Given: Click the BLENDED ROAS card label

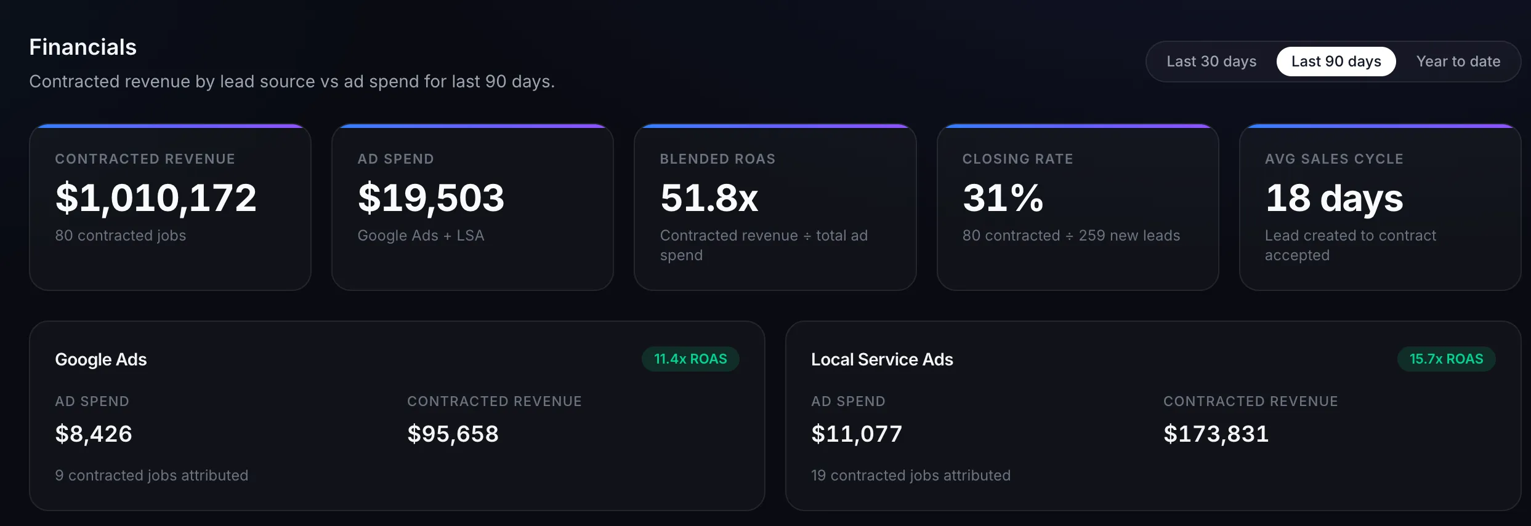Looking at the screenshot, I should point(718,159).
